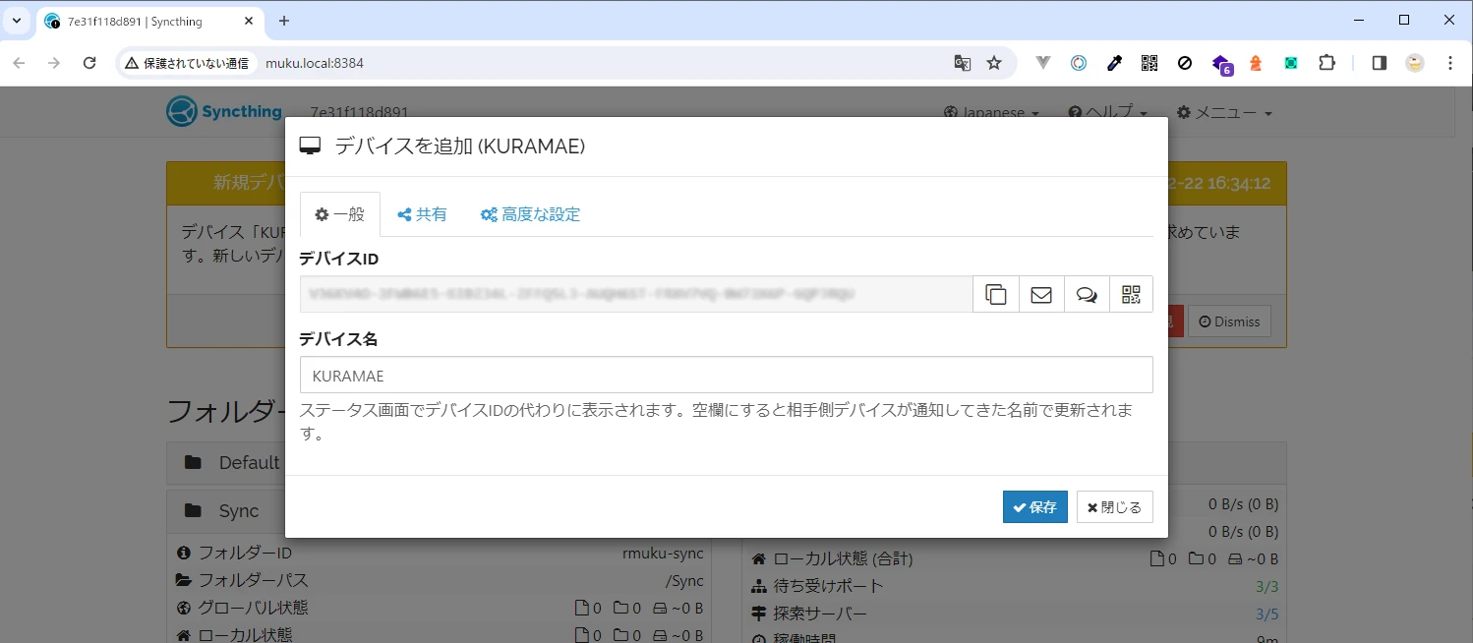Screen dimensions: 1473x643
Task: Open the Japanese language dropdown
Action: click(x=990, y=113)
